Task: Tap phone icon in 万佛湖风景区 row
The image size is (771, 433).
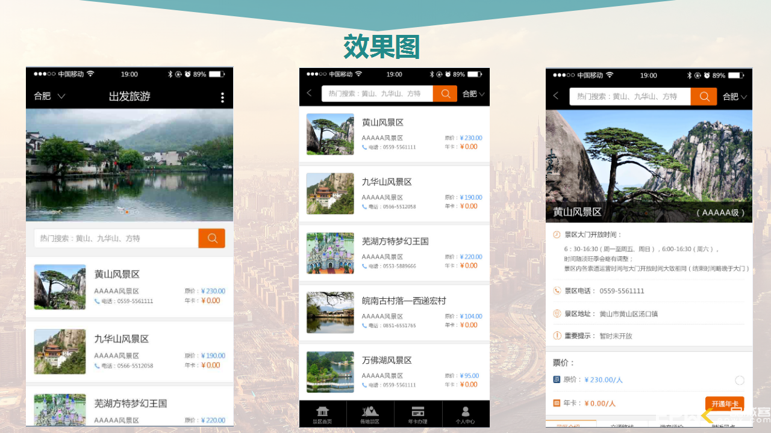Action: point(364,385)
